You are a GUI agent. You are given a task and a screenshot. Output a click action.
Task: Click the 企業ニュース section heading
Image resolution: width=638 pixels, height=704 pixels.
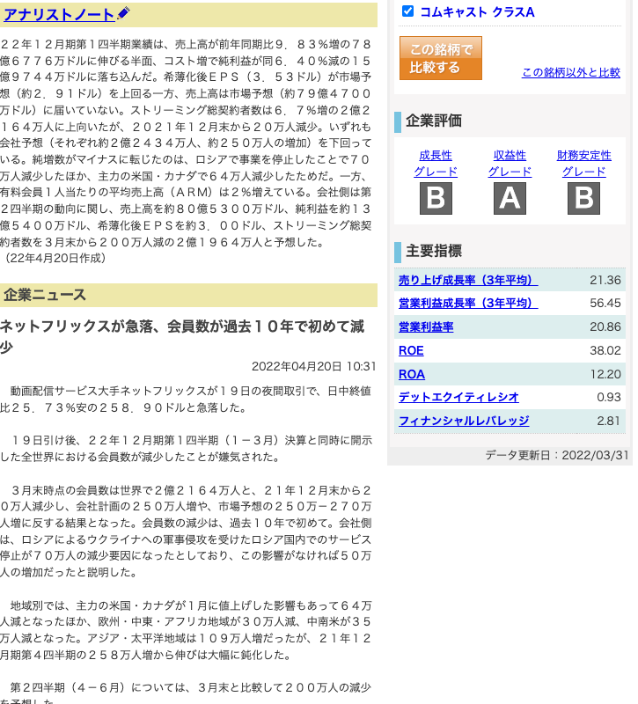(45, 295)
